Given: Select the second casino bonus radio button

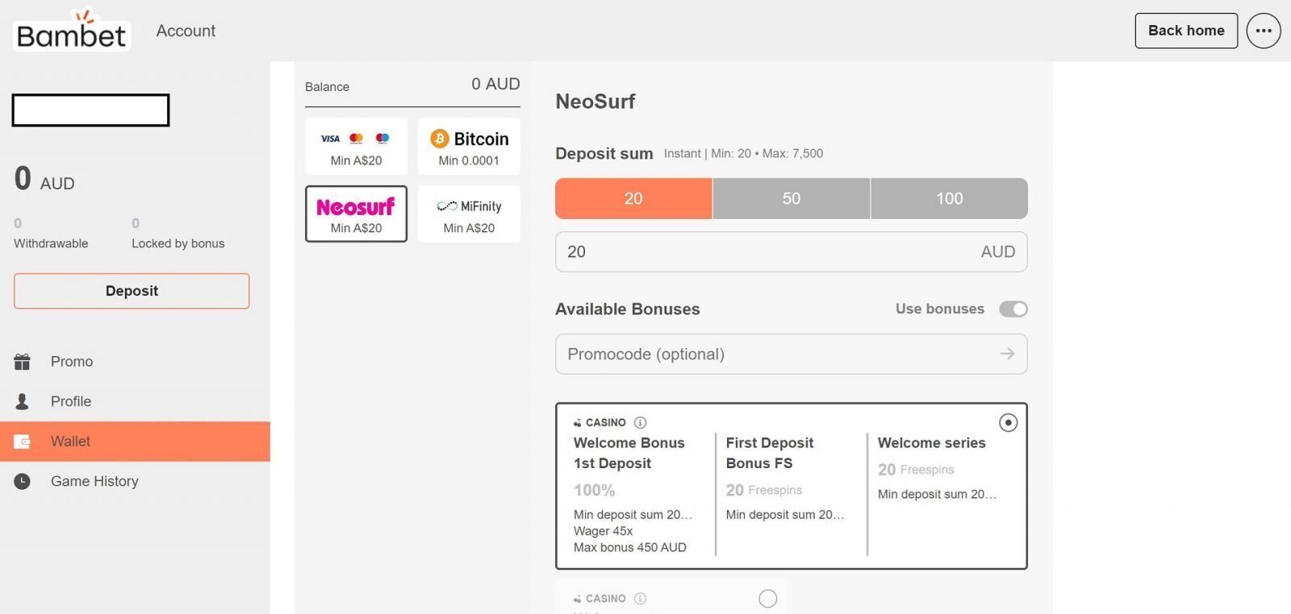Looking at the screenshot, I should coord(768,599).
